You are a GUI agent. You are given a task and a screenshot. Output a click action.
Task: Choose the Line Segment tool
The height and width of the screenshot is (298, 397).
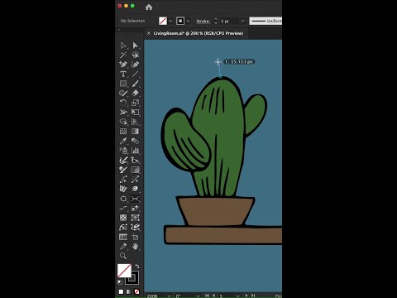(135, 74)
